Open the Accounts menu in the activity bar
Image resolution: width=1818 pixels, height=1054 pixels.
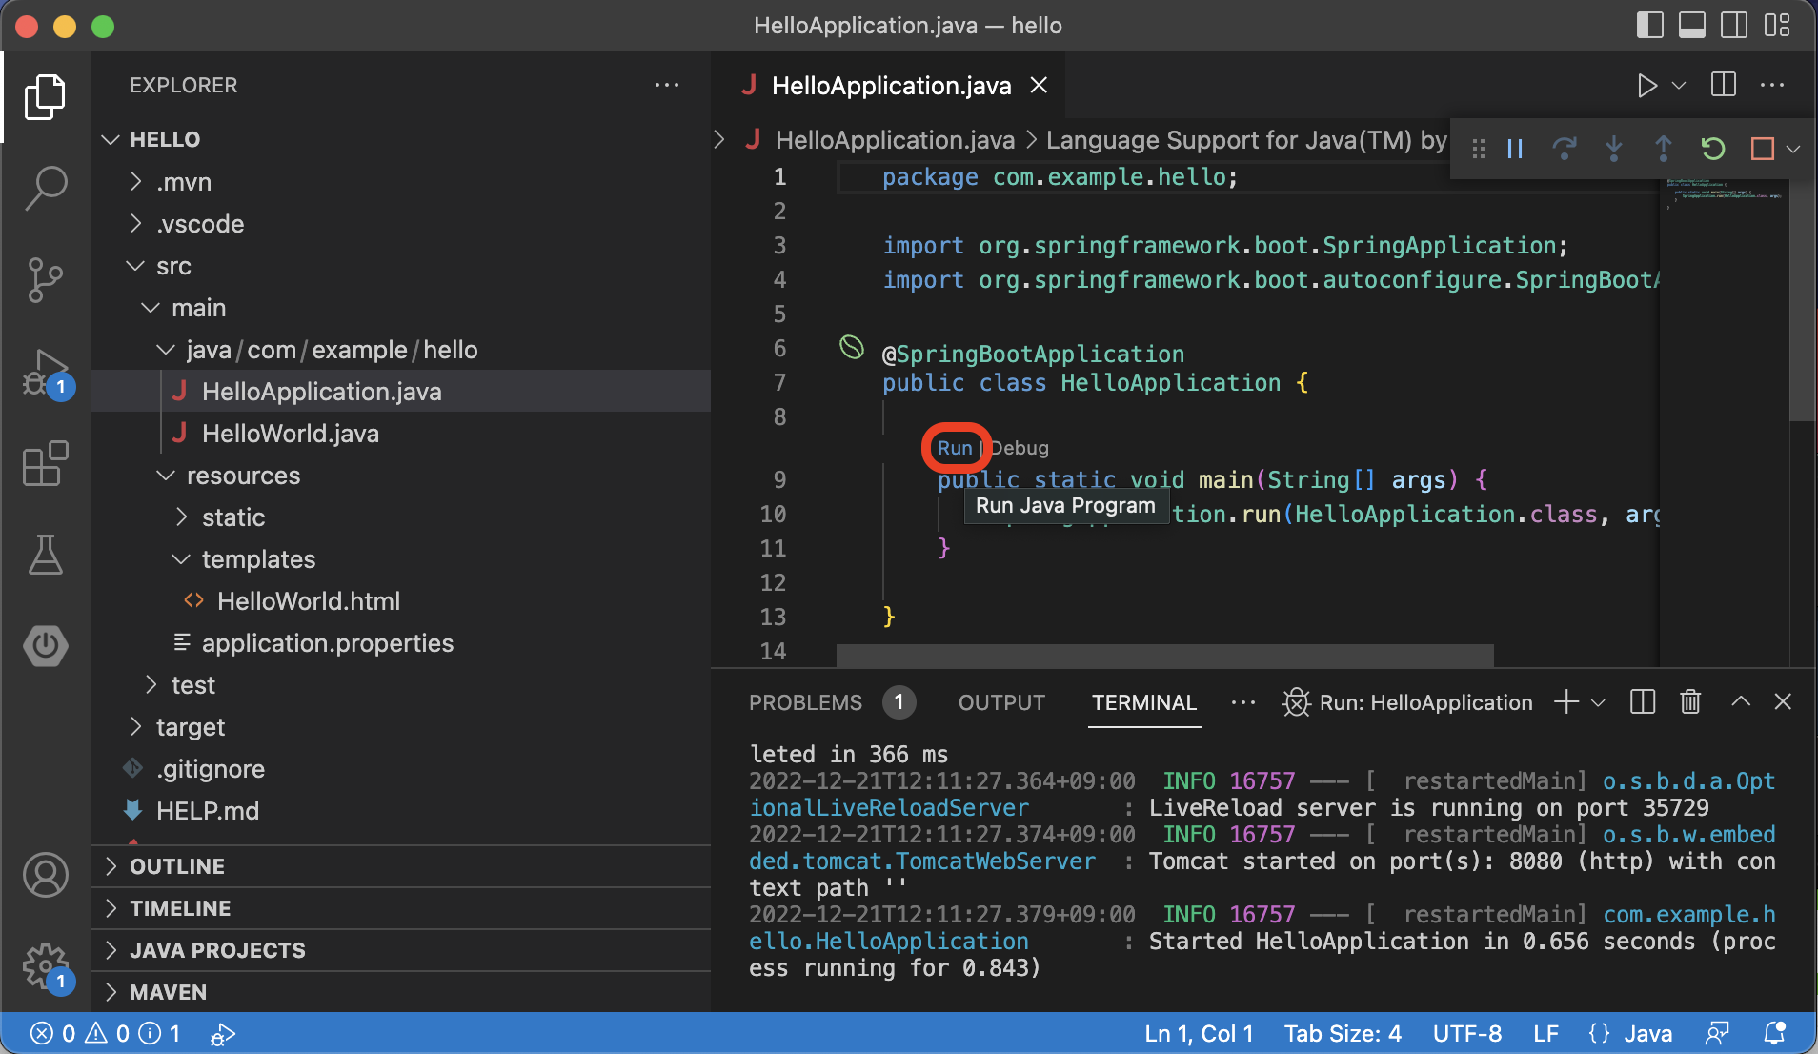(45, 875)
